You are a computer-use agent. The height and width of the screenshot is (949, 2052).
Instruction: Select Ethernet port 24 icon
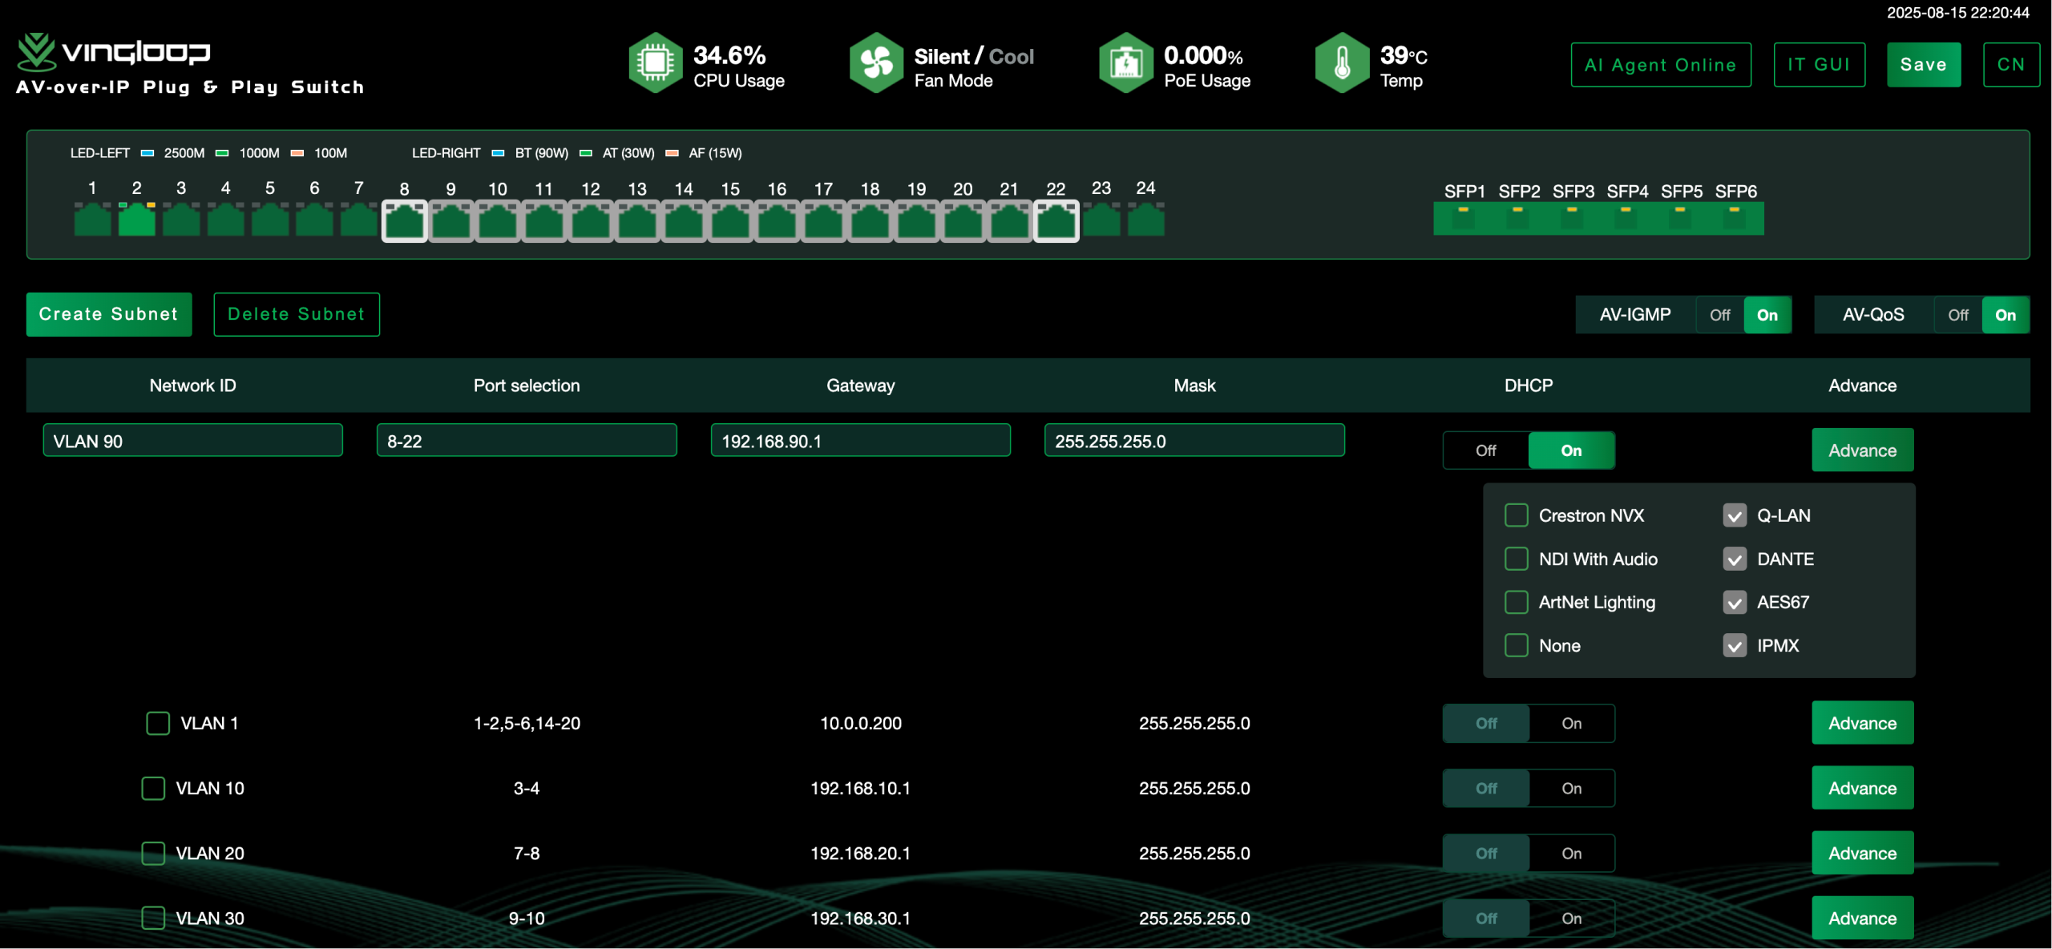tap(1146, 219)
